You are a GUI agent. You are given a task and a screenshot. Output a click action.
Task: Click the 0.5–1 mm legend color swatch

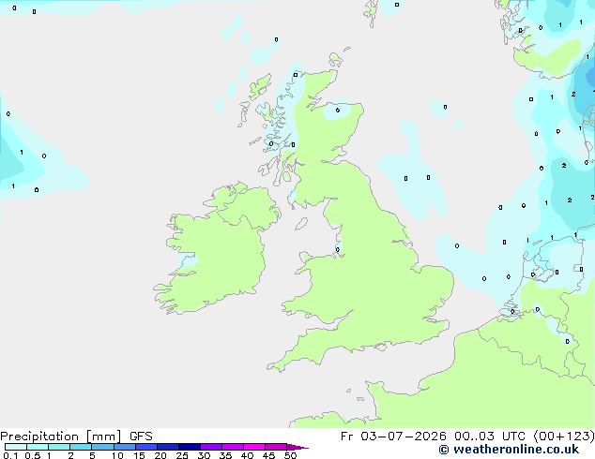point(38,447)
